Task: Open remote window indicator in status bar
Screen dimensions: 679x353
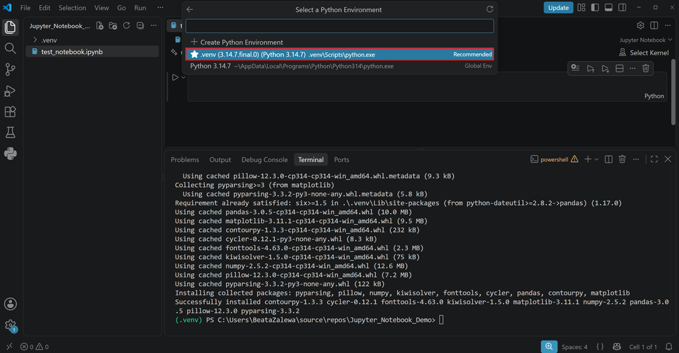Action: [x=9, y=346]
